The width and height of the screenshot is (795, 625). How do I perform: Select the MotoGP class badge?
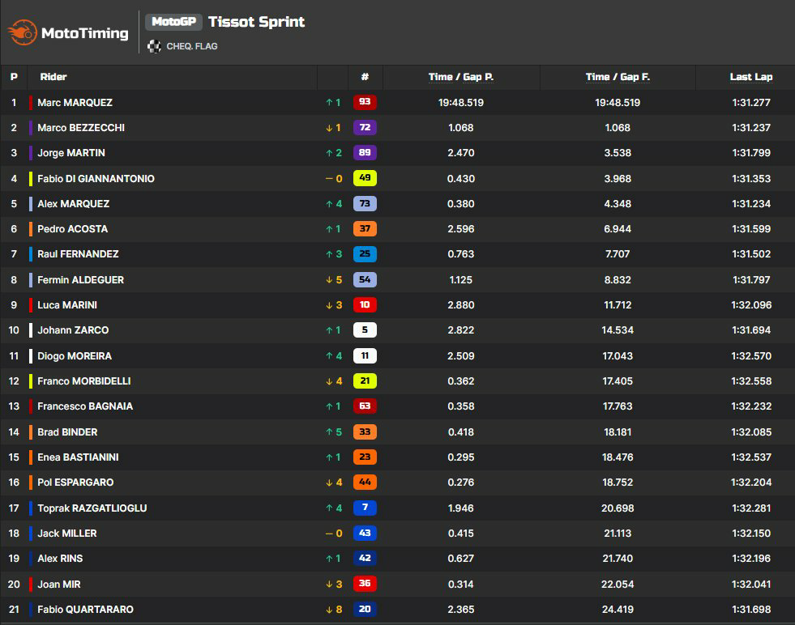point(173,22)
